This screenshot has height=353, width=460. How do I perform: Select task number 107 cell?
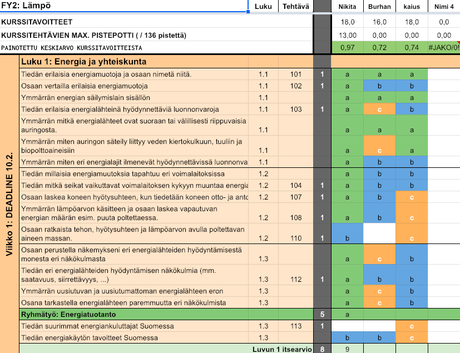coord(296,197)
